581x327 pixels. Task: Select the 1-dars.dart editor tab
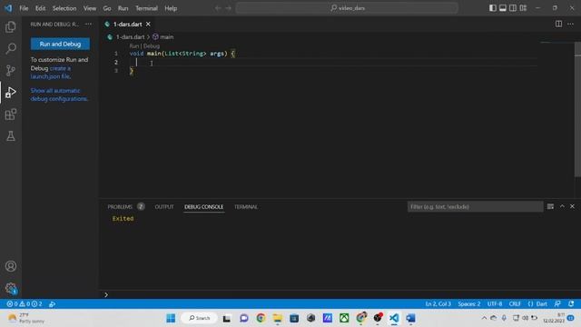coord(127,25)
